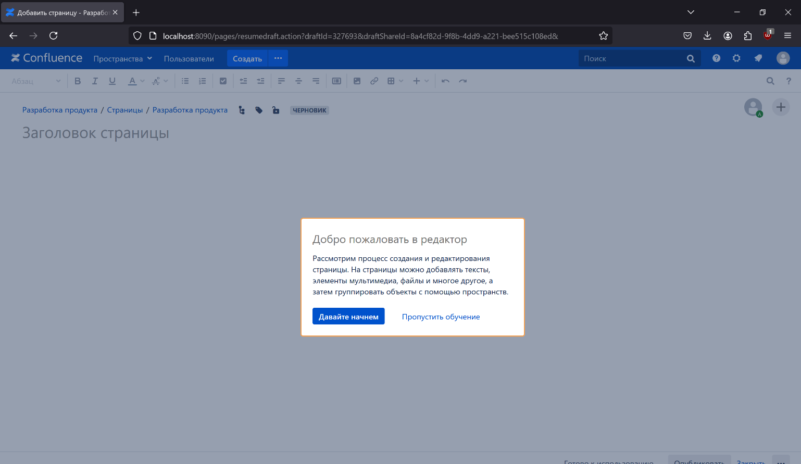Image resolution: width=801 pixels, height=464 pixels.
Task: Apply the text color A swatch
Action: coord(132,81)
